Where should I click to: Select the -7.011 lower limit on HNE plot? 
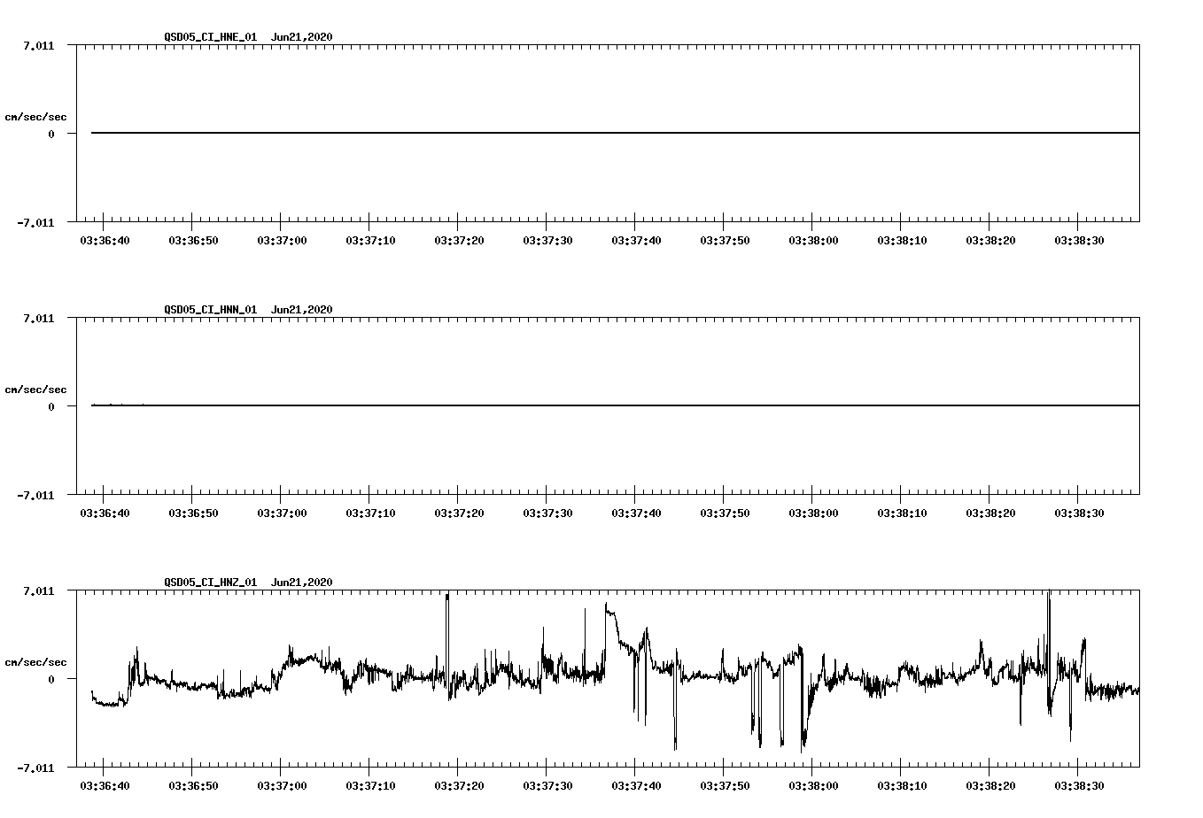(x=35, y=222)
